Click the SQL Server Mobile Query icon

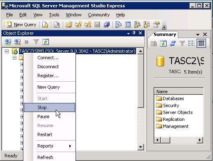pos(57,25)
